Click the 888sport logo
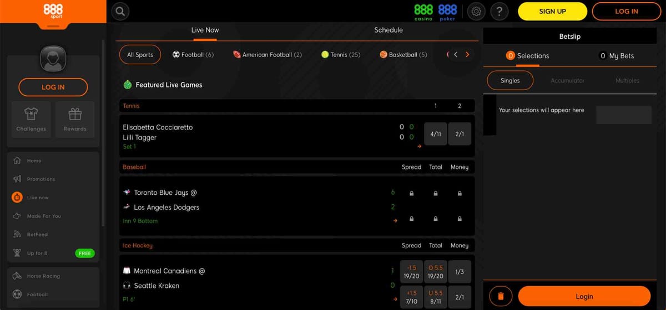The width and height of the screenshot is (666, 310). coord(53,11)
